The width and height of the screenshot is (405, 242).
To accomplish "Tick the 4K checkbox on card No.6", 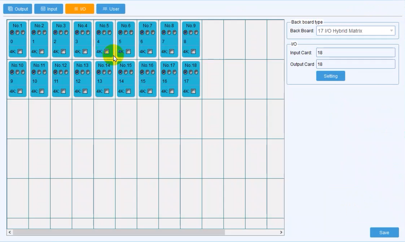I will pos(128,52).
